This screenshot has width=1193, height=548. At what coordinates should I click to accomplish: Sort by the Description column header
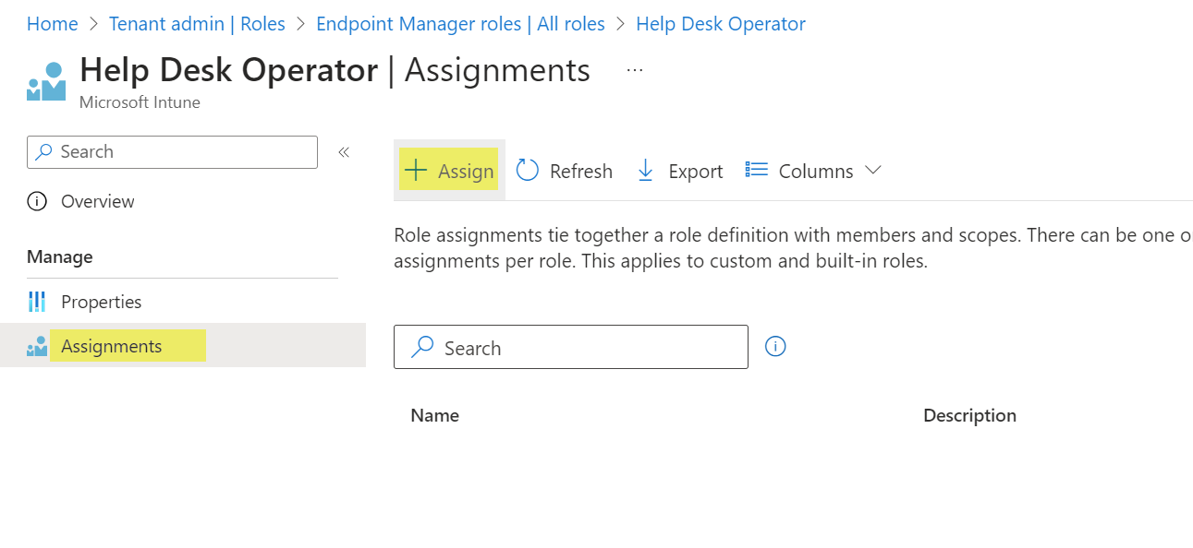[969, 415]
